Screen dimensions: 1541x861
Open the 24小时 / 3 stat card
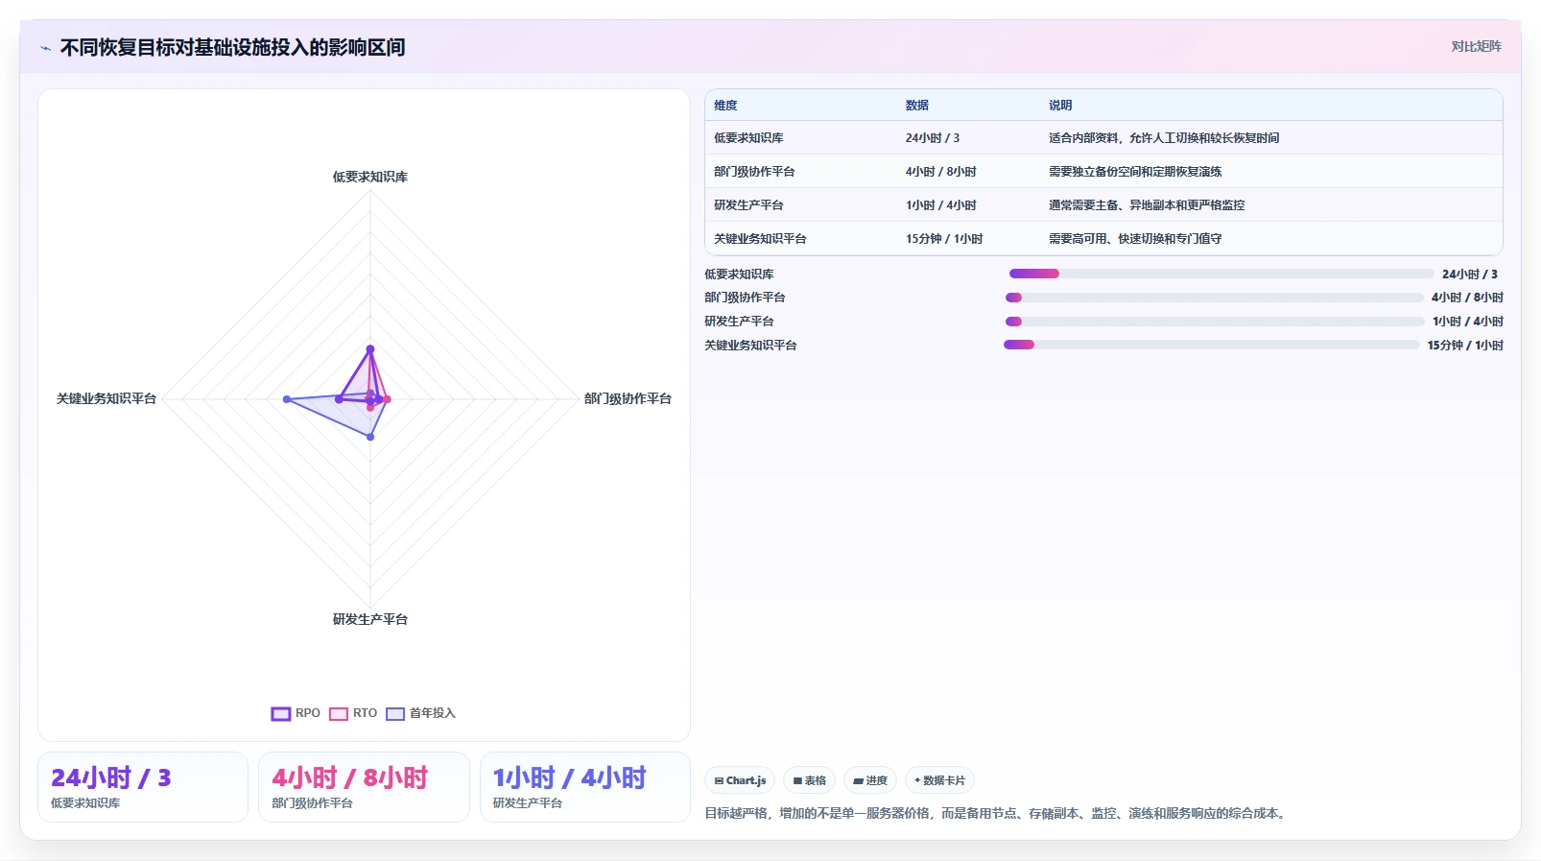point(143,787)
